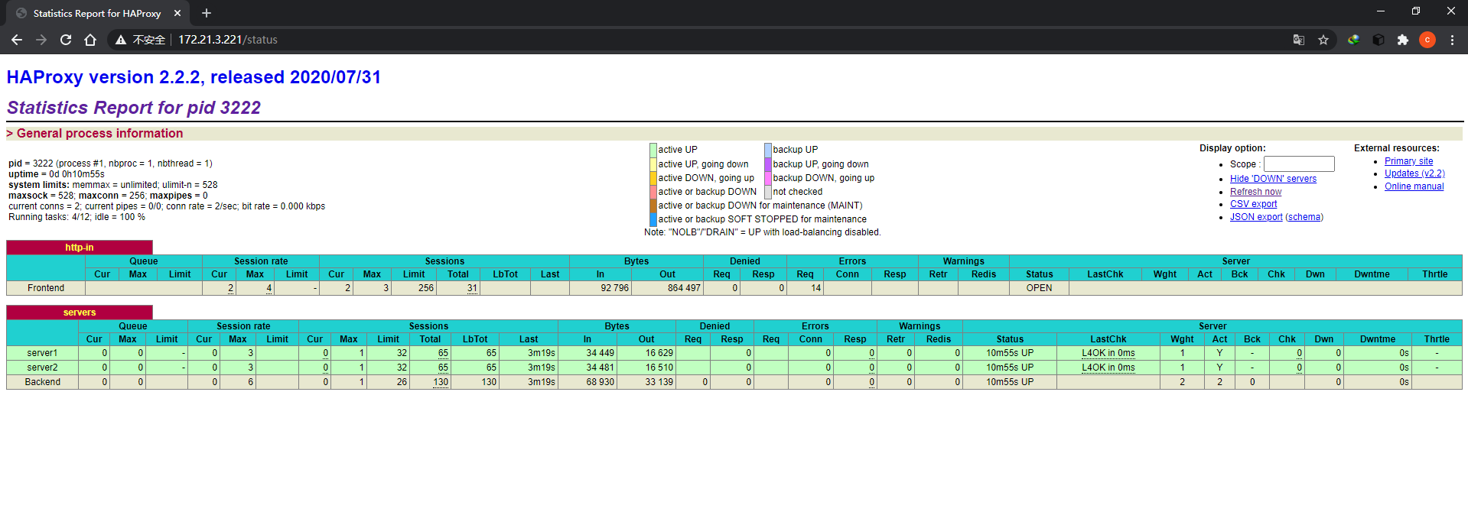The height and width of the screenshot is (515, 1468).
Task: Go back to the previous page
Action: pos(17,40)
